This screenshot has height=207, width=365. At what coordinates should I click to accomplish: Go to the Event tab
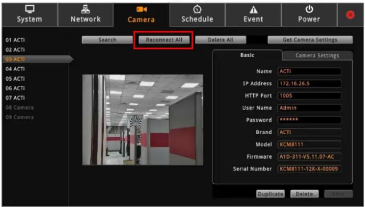(253, 15)
